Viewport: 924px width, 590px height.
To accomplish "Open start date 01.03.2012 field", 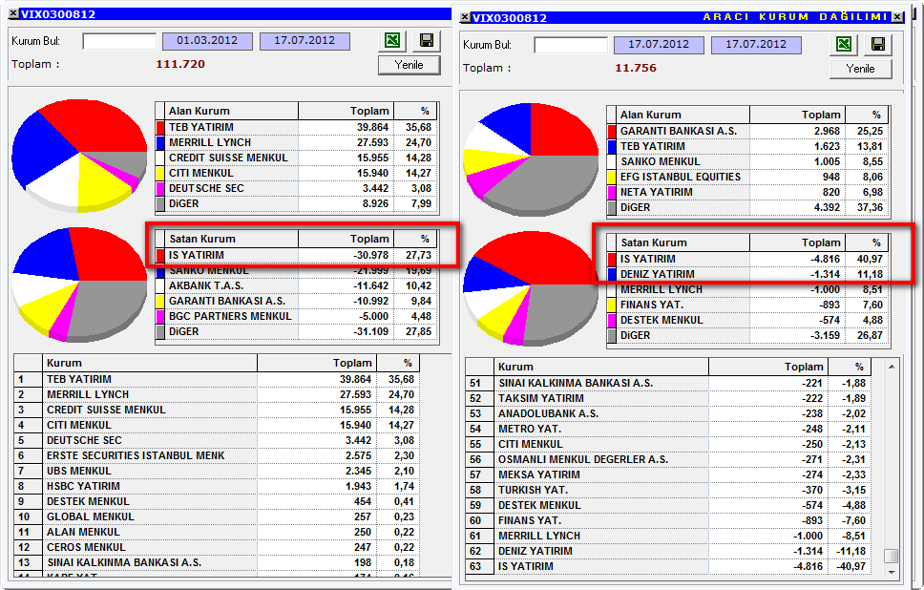I will pyautogui.click(x=207, y=41).
